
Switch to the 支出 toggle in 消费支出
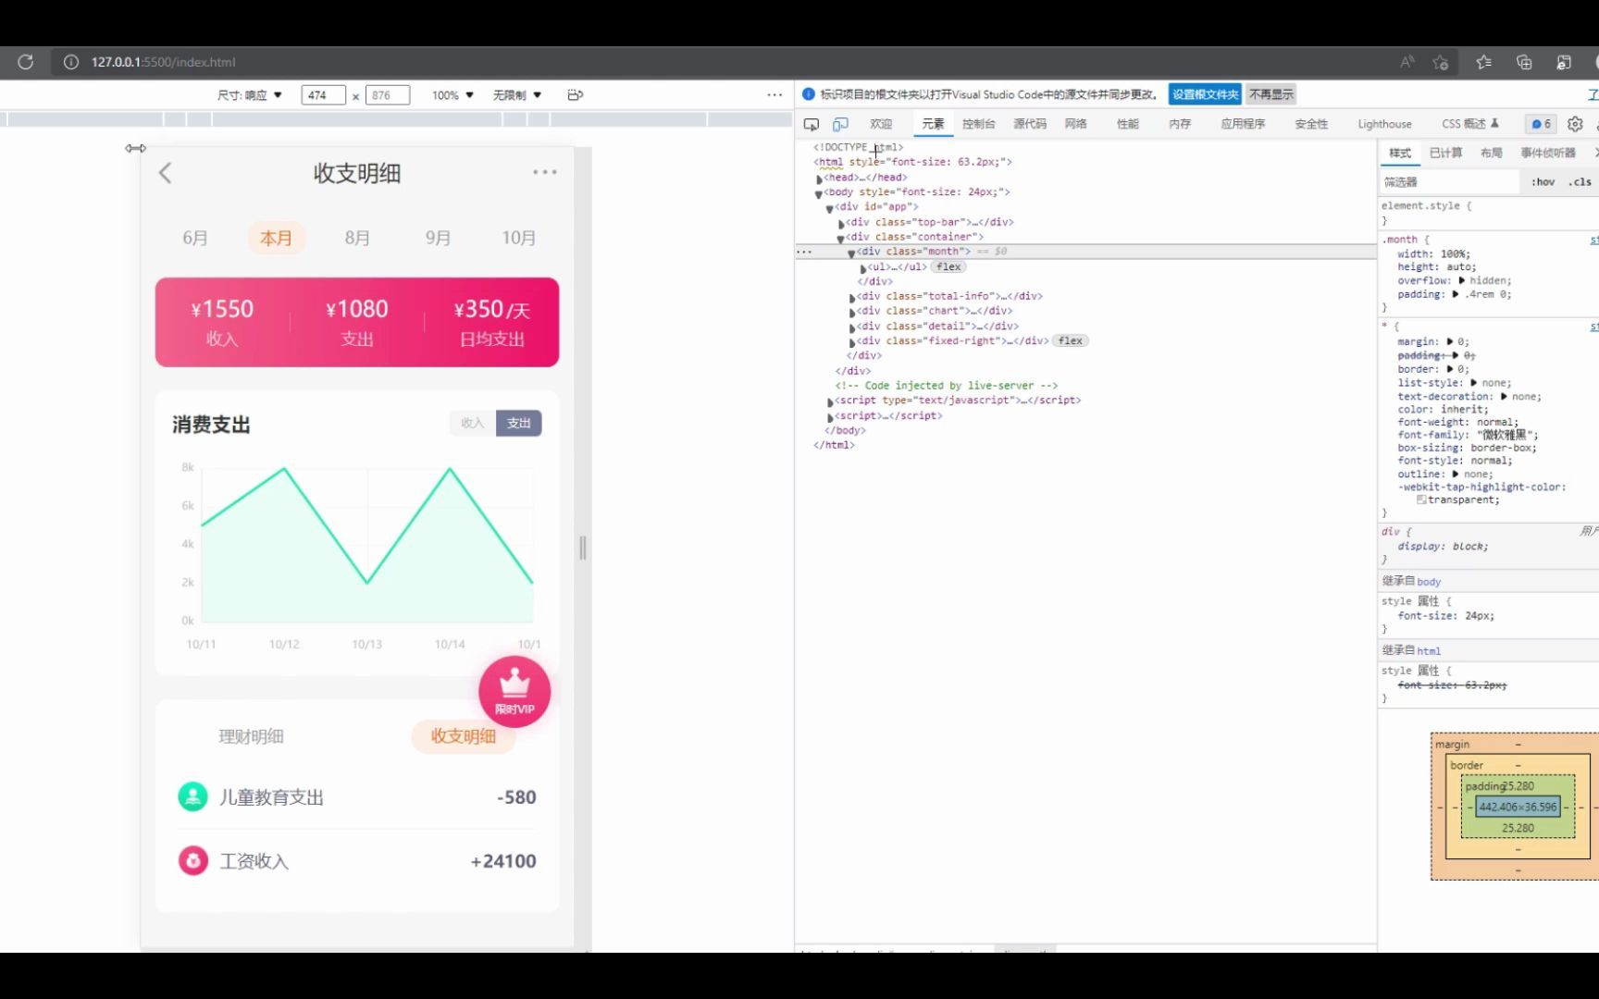519,423
